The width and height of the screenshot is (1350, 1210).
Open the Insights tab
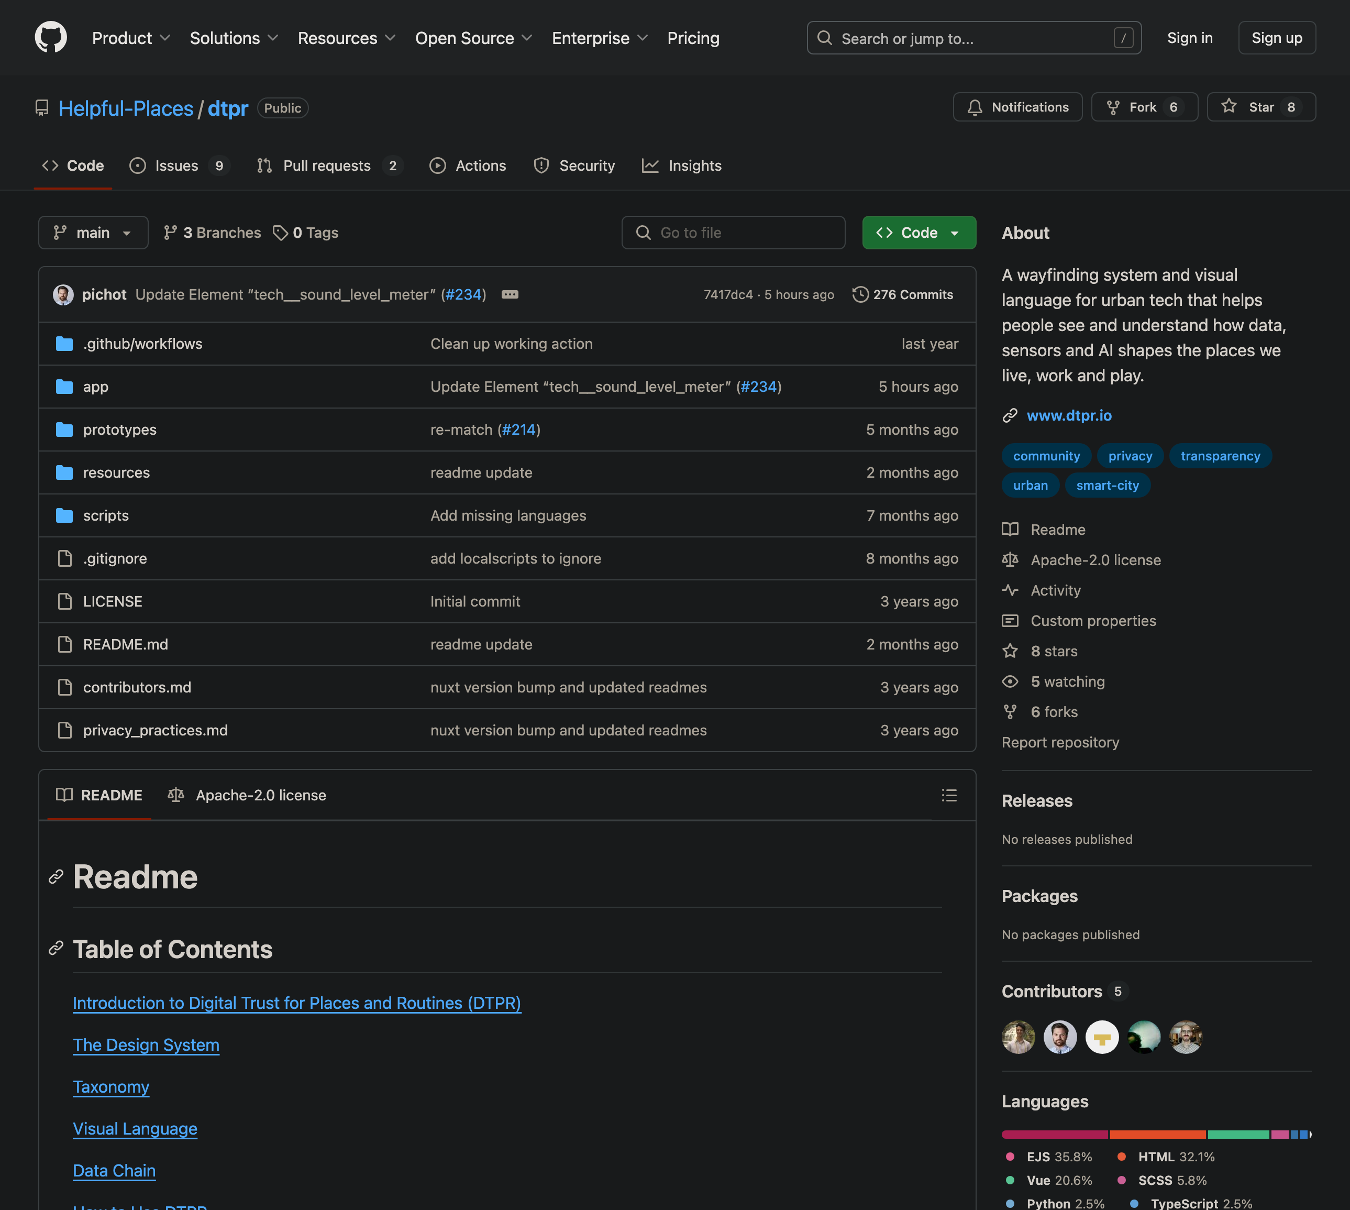682,166
